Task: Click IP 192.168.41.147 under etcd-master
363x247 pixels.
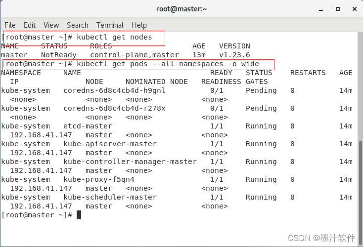Action: pos(41,135)
